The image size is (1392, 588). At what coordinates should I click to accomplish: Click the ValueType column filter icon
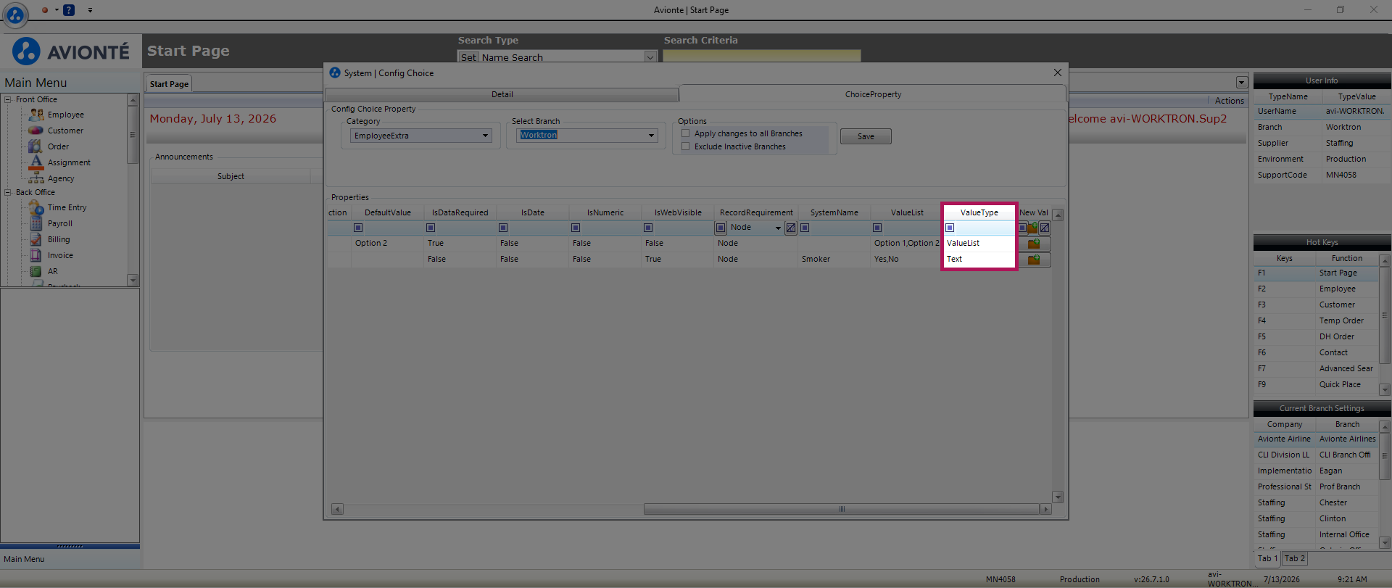click(x=950, y=228)
